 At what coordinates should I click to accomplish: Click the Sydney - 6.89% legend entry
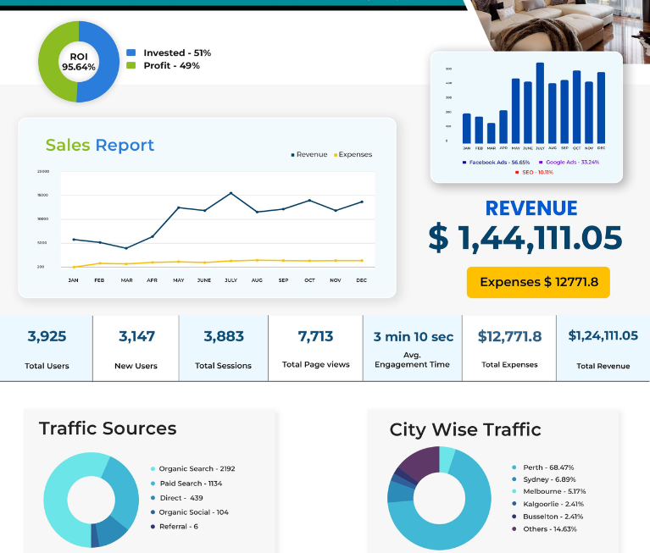[x=544, y=479]
